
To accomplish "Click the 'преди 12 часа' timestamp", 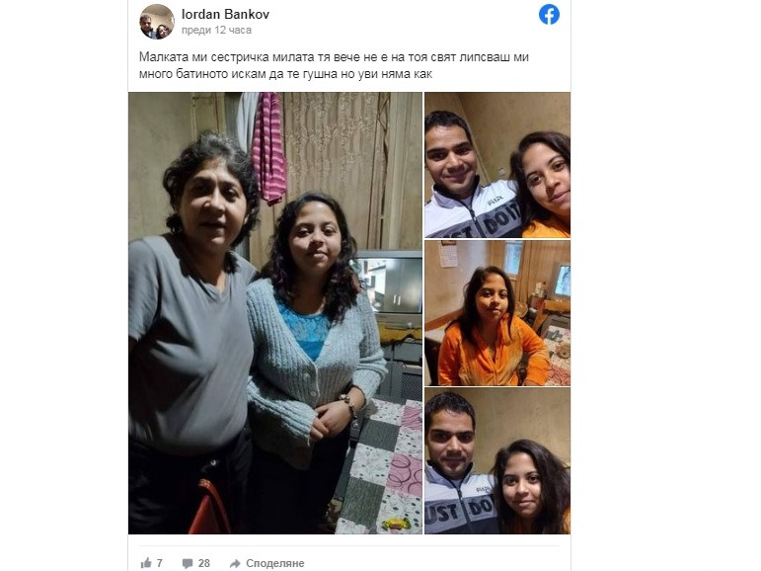I will pos(216,30).
